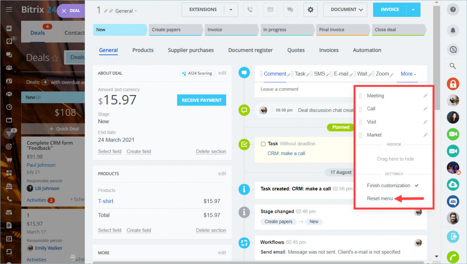Click the envelope email icon in deal header
Image resolution: width=467 pixels, height=264 pixels.
click(x=270, y=10)
